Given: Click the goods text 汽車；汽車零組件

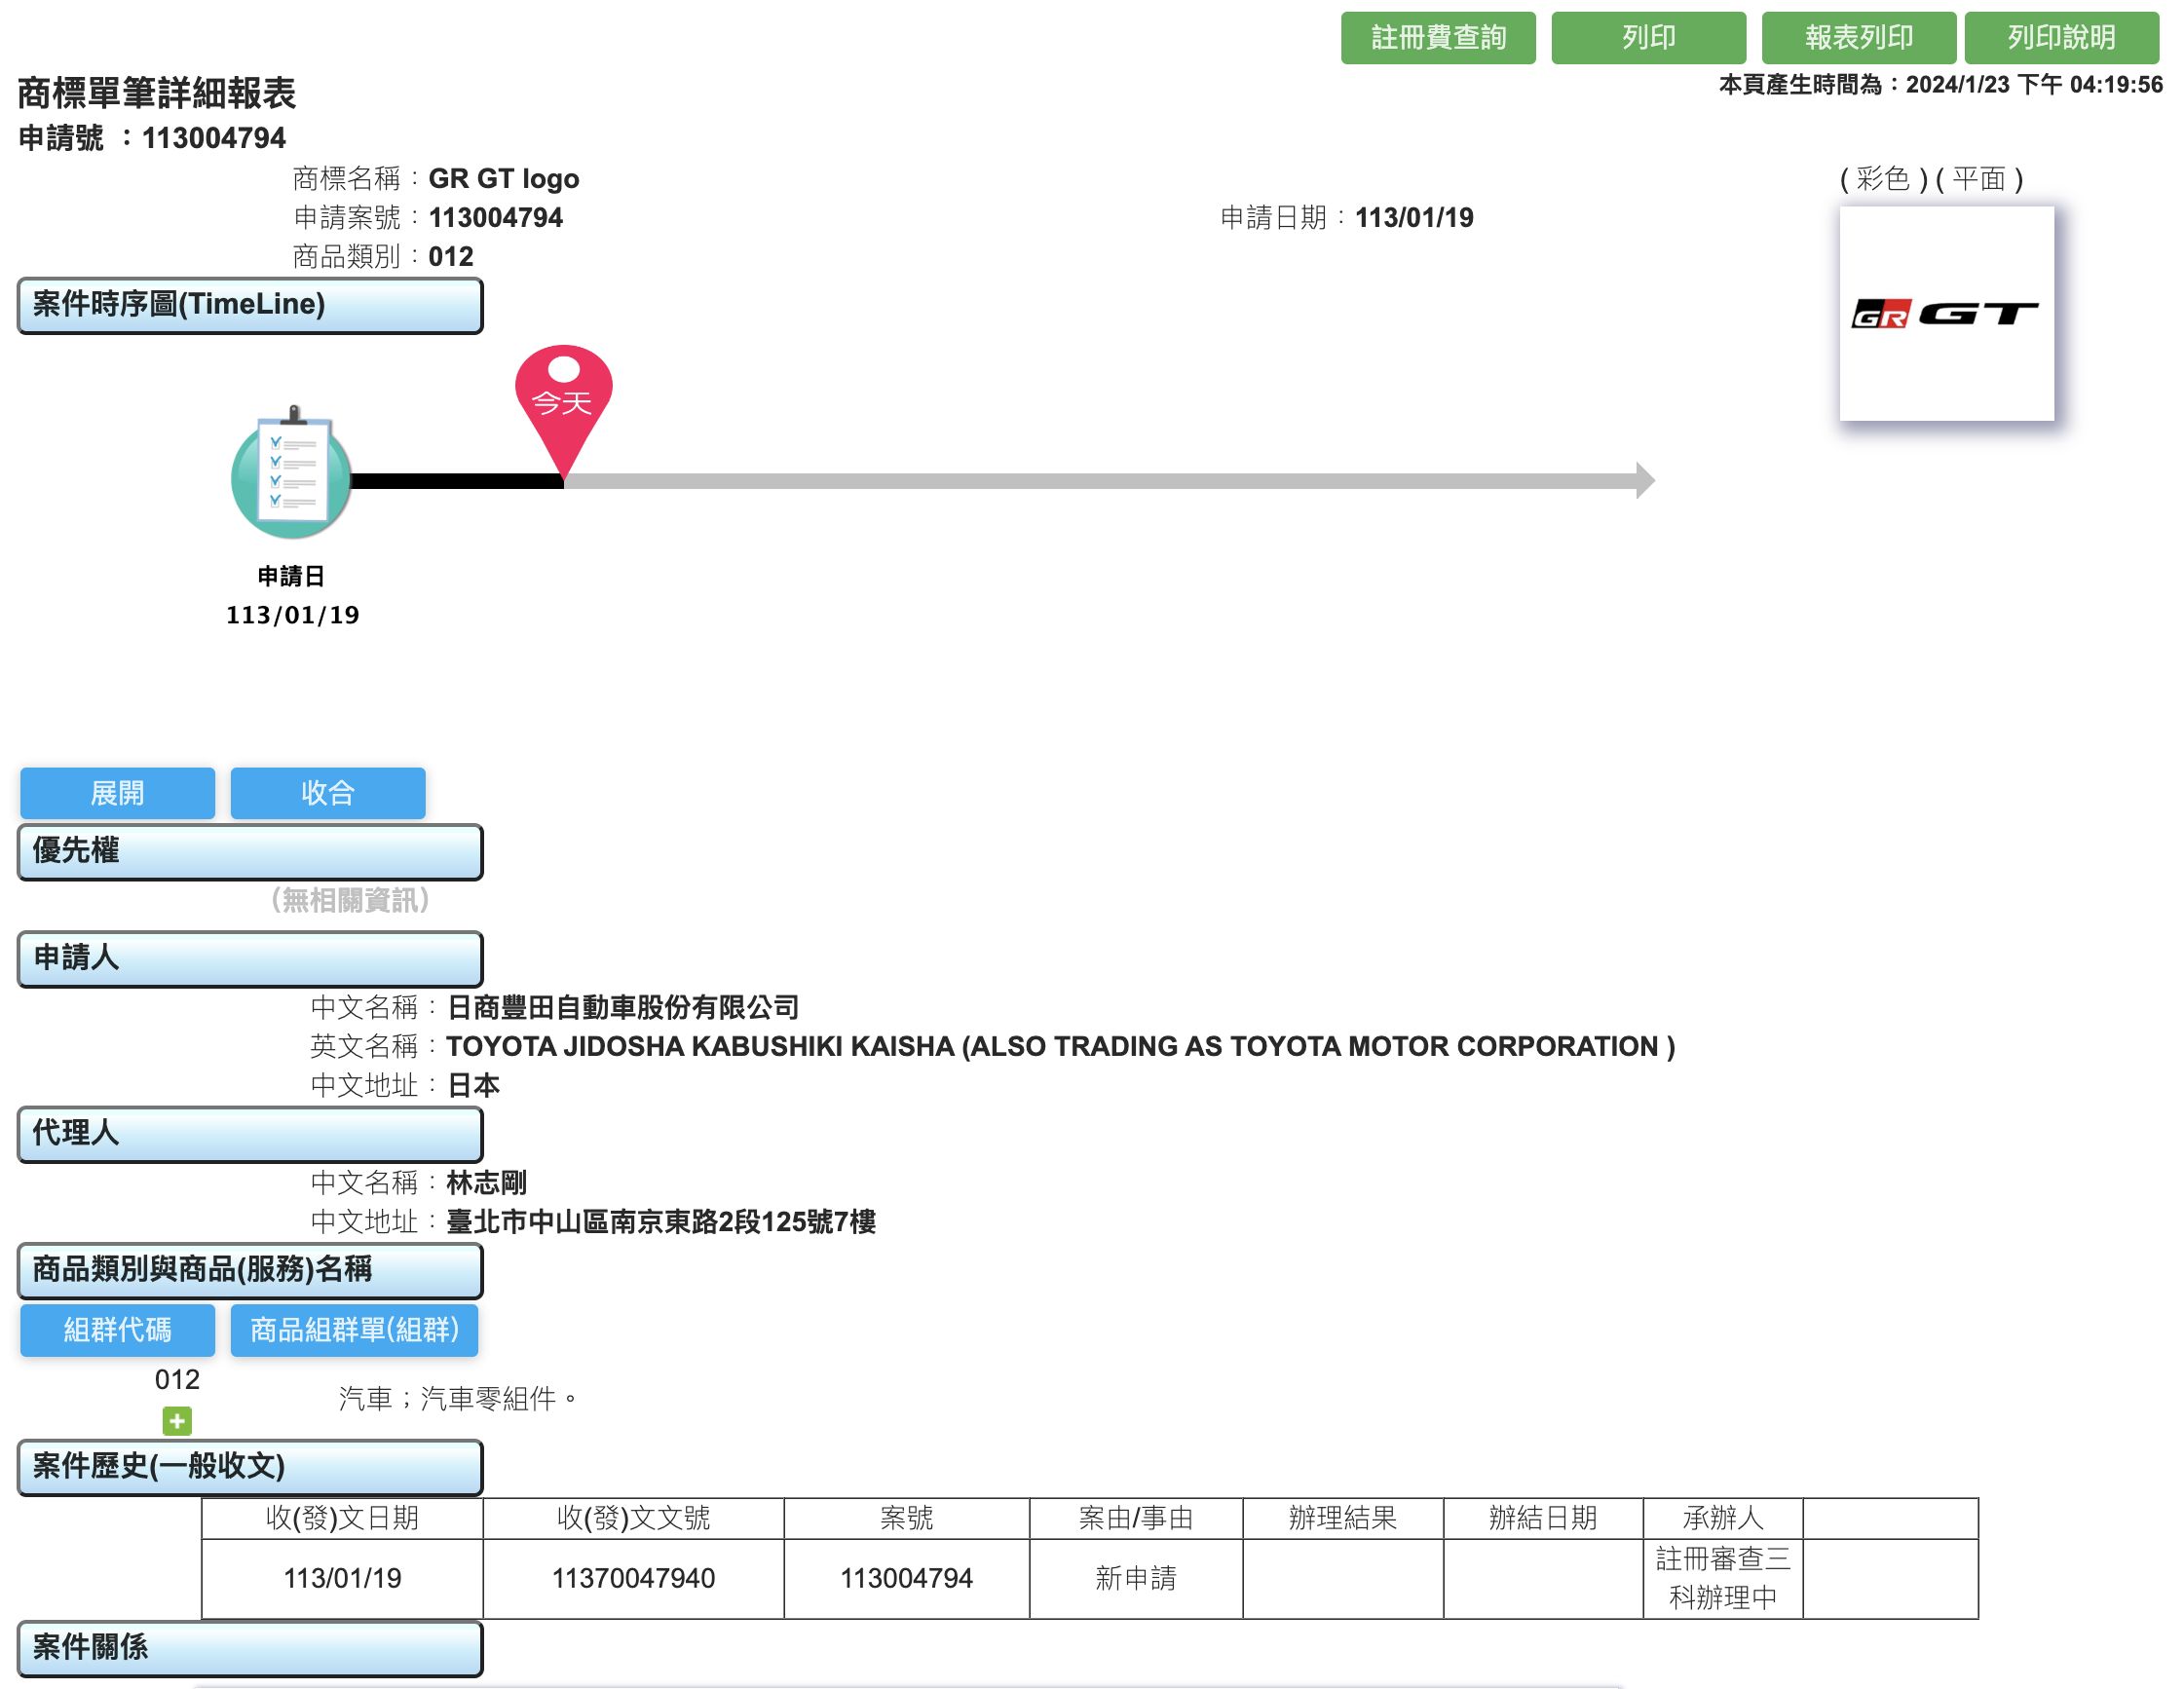Looking at the screenshot, I should (x=458, y=1399).
